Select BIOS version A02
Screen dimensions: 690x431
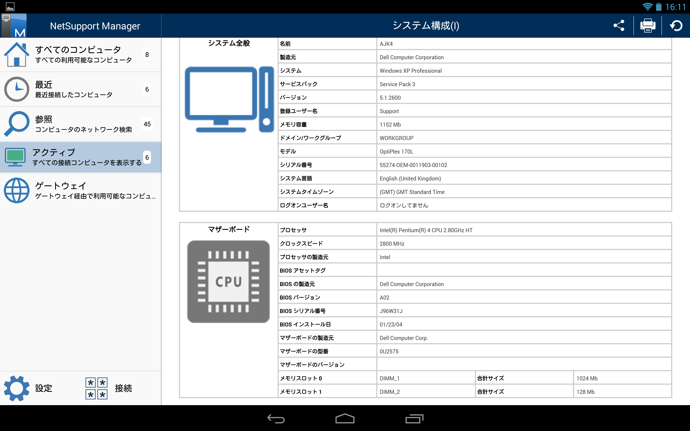click(384, 298)
